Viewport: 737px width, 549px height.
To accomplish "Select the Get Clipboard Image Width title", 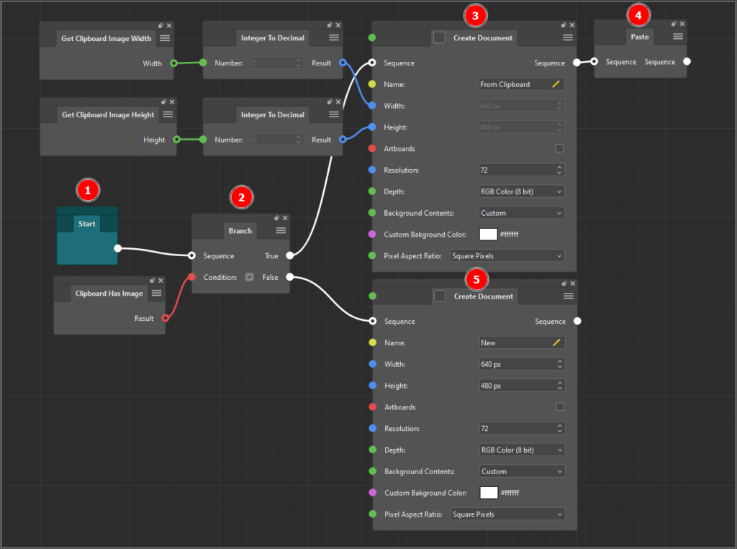I will 107,39.
